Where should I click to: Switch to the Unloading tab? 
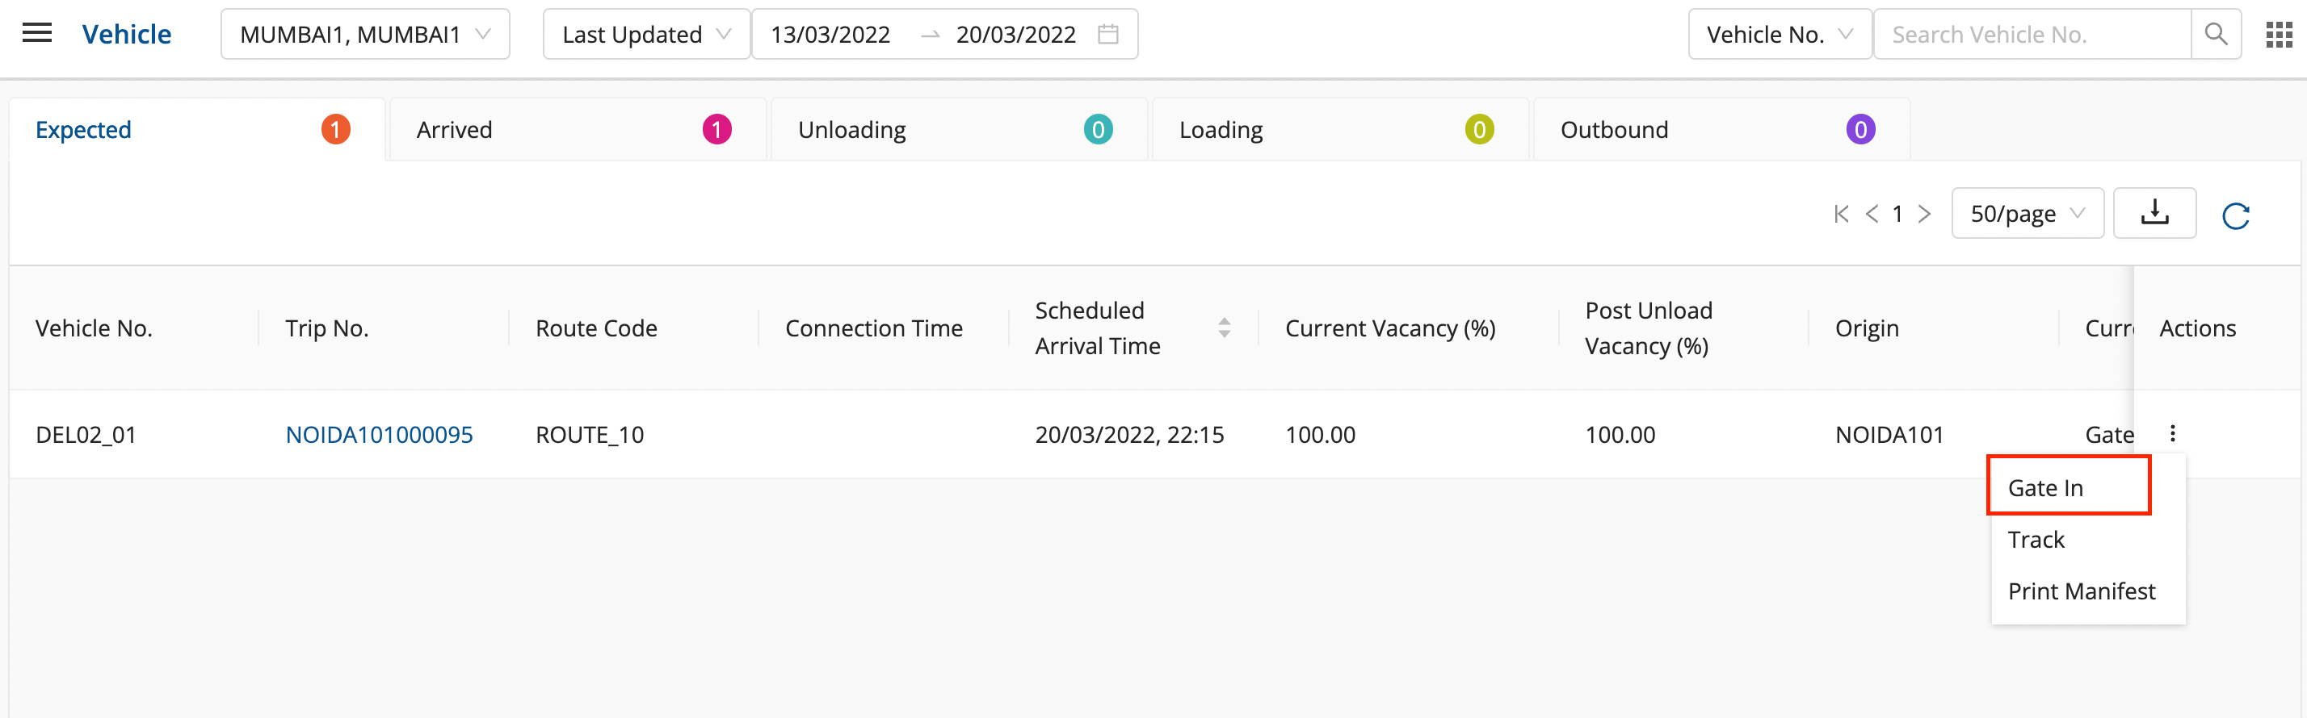pos(955,130)
